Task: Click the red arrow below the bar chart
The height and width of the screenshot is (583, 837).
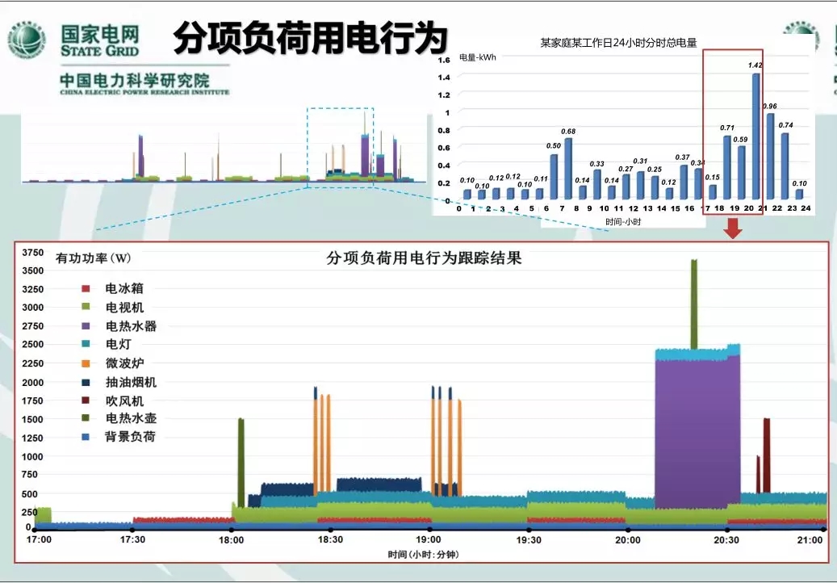Action: pos(732,229)
